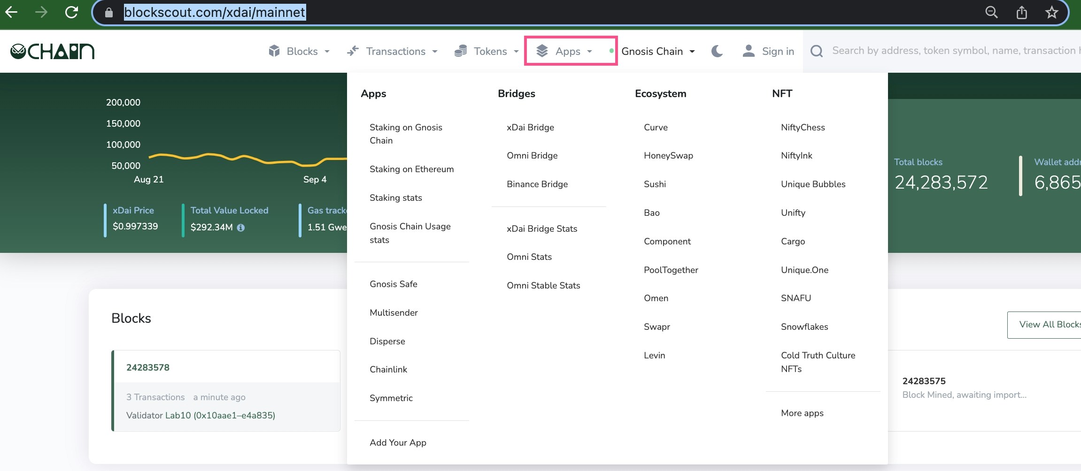Go back with the browser back arrow

pos(11,12)
